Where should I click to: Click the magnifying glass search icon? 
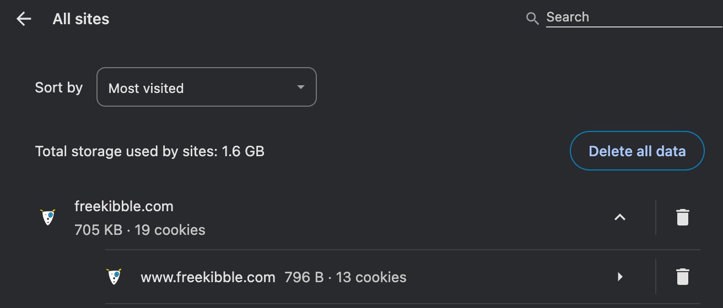coord(532,19)
